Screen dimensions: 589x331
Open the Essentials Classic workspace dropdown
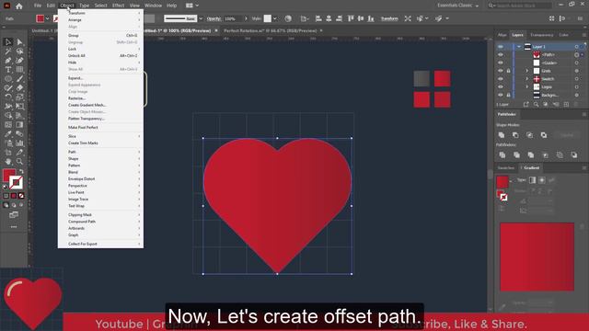pyautogui.click(x=458, y=6)
